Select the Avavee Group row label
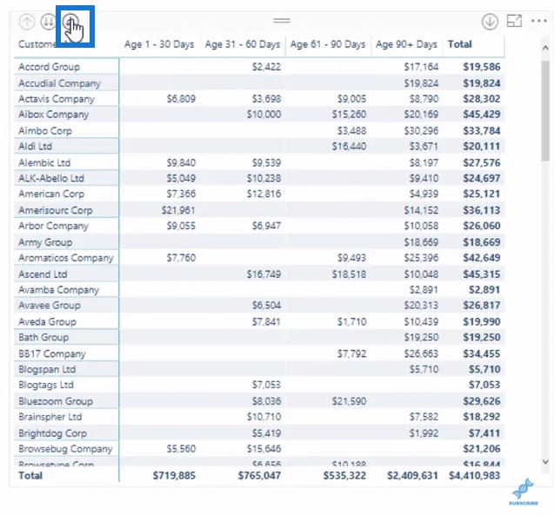Image resolution: width=554 pixels, height=515 pixels. coord(50,305)
